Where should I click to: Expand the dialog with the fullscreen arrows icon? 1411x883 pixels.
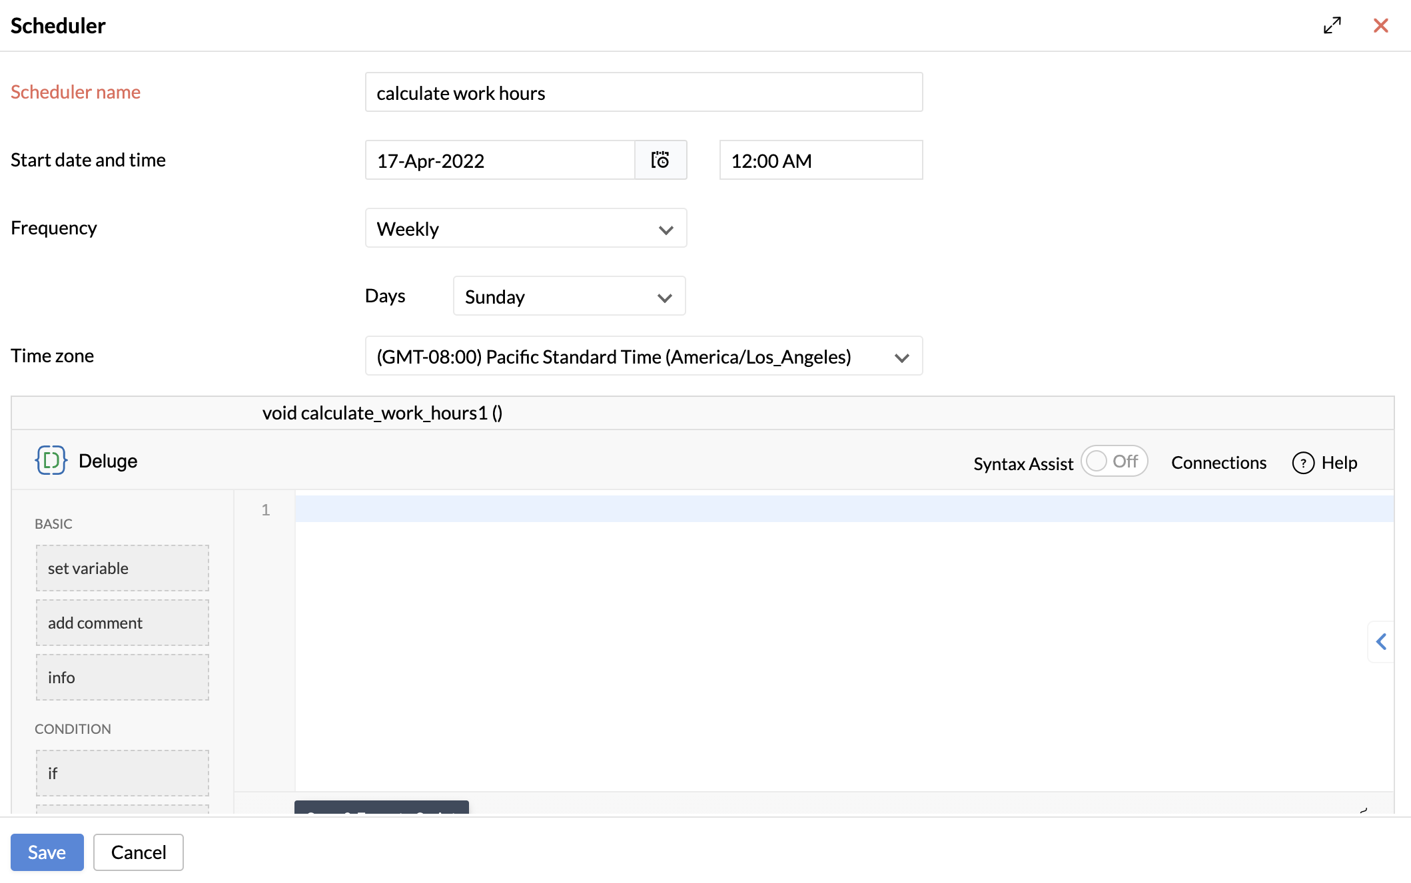pyautogui.click(x=1332, y=25)
